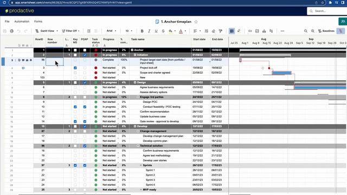Collapse the Engage 3rd parties group
This screenshot has width=347, height=195.
click(138, 97)
